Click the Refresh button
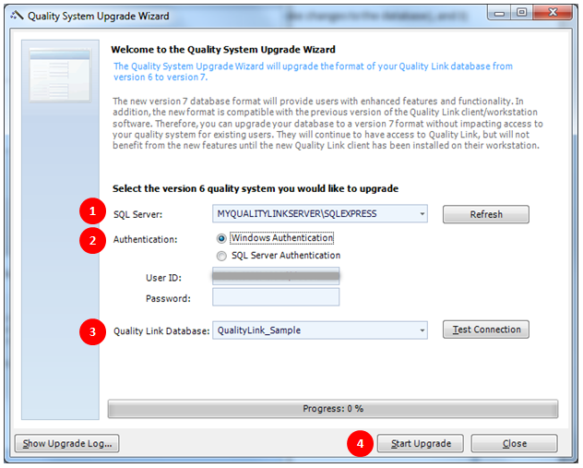Screen dimensions: 583x468 [486, 214]
